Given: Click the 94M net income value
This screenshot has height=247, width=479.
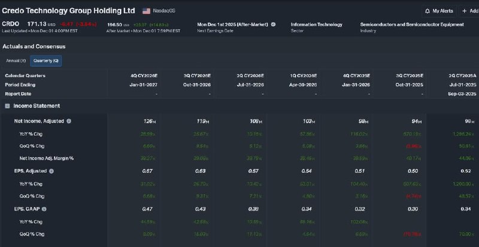Looking at the screenshot, I should 416,121.
